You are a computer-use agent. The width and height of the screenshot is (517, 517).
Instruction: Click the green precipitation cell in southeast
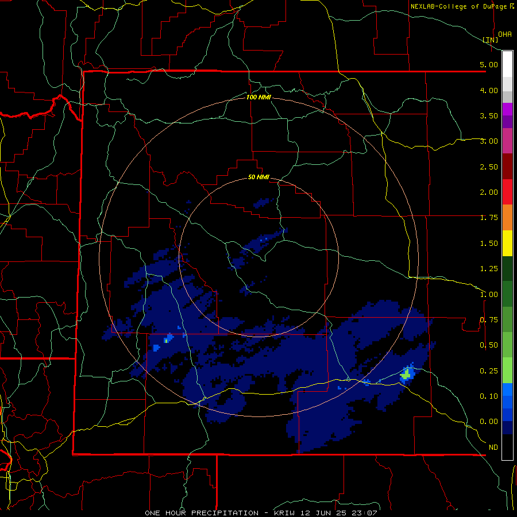pyautogui.click(x=406, y=375)
